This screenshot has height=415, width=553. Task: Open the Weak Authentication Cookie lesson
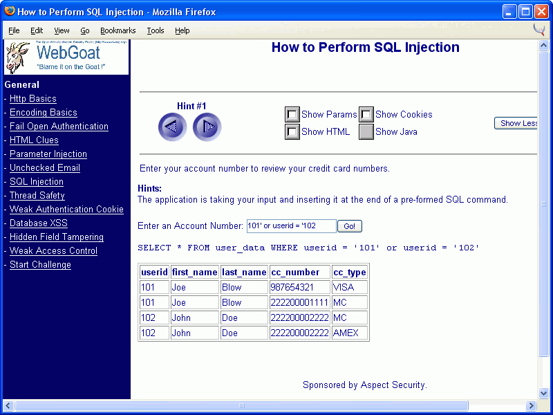pos(66,209)
